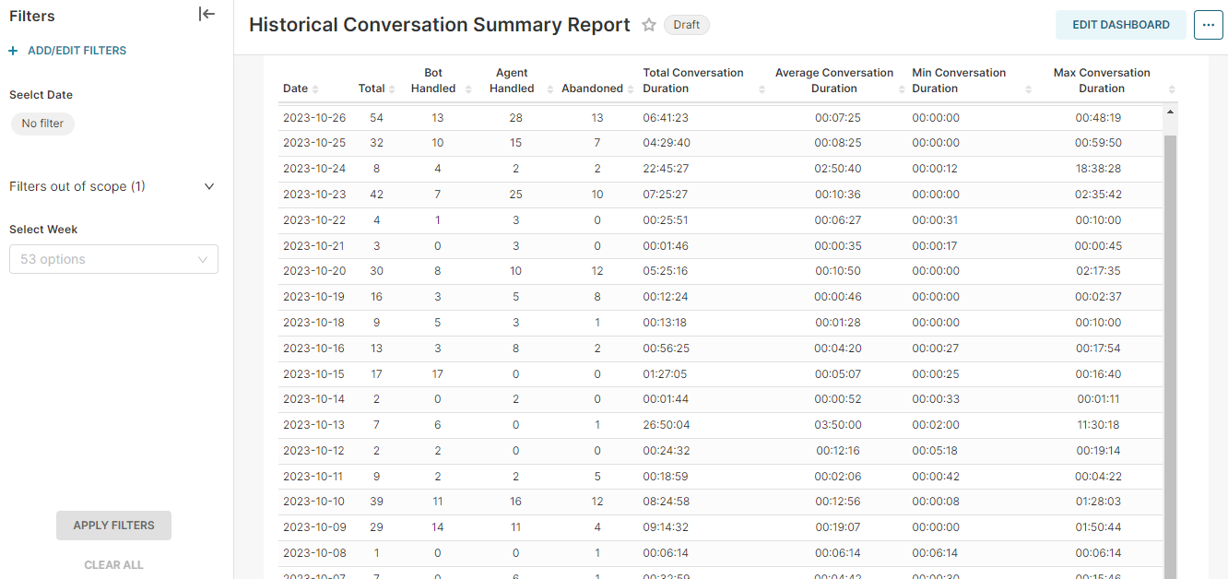The height and width of the screenshot is (579, 1228).
Task: Sort by Abandoned column
Action: coord(631,89)
